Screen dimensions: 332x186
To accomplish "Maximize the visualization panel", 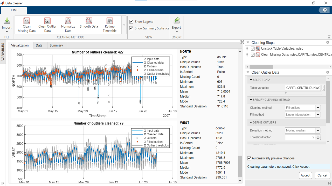I will (242, 42).
